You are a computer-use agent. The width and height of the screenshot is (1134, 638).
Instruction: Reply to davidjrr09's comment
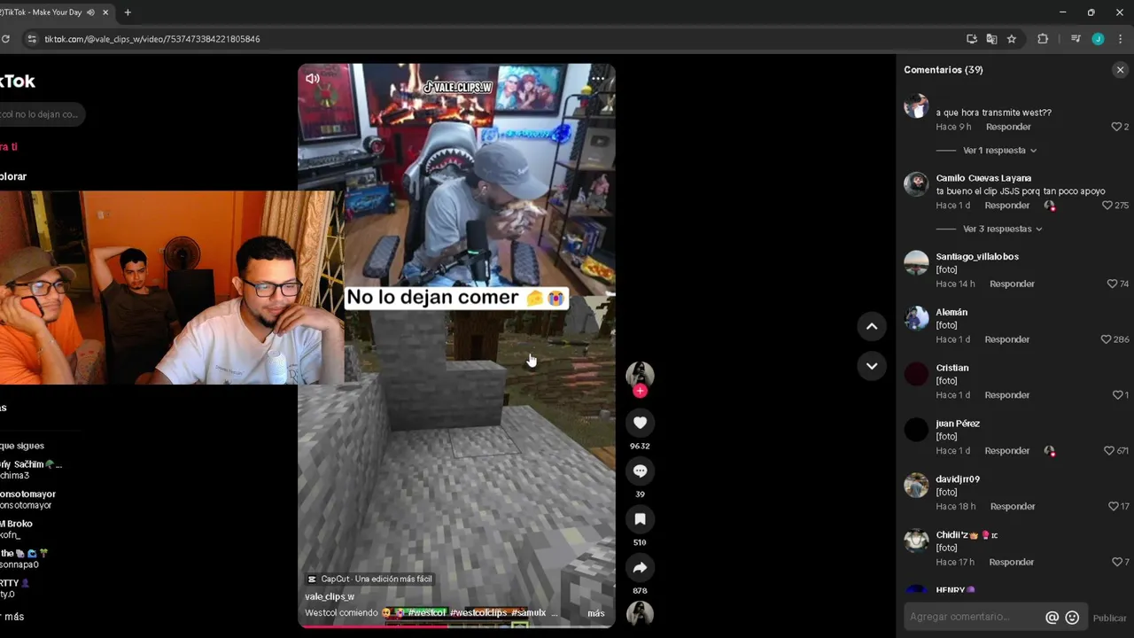click(x=1013, y=507)
